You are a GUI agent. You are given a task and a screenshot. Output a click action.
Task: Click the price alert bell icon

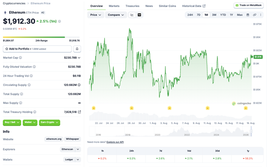click(77, 49)
